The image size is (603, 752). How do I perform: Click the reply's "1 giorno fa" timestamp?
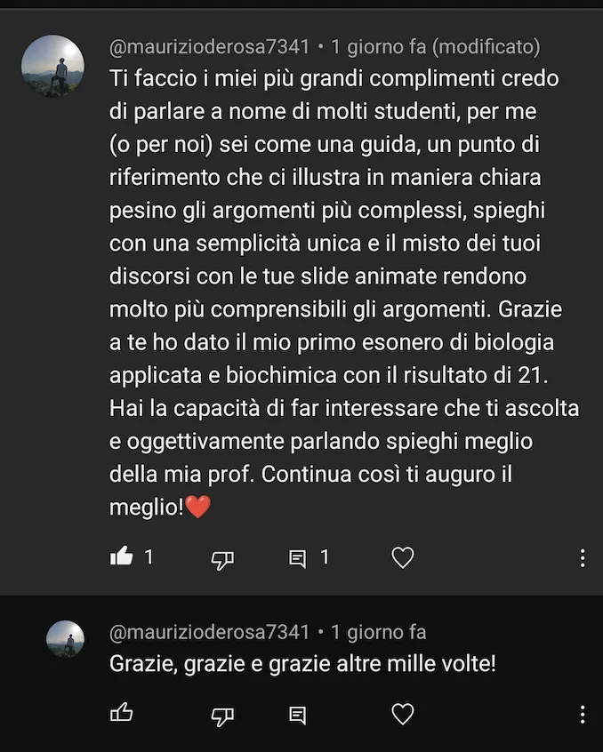(x=379, y=632)
